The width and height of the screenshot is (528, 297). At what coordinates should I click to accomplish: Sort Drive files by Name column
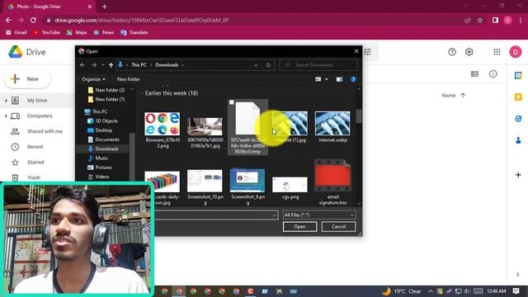coord(449,96)
